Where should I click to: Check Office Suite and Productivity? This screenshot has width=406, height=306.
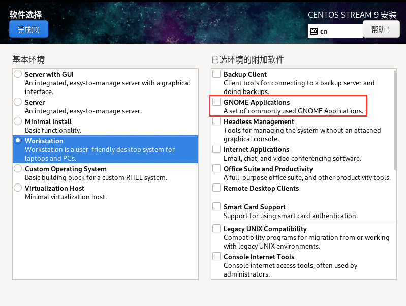(x=217, y=169)
